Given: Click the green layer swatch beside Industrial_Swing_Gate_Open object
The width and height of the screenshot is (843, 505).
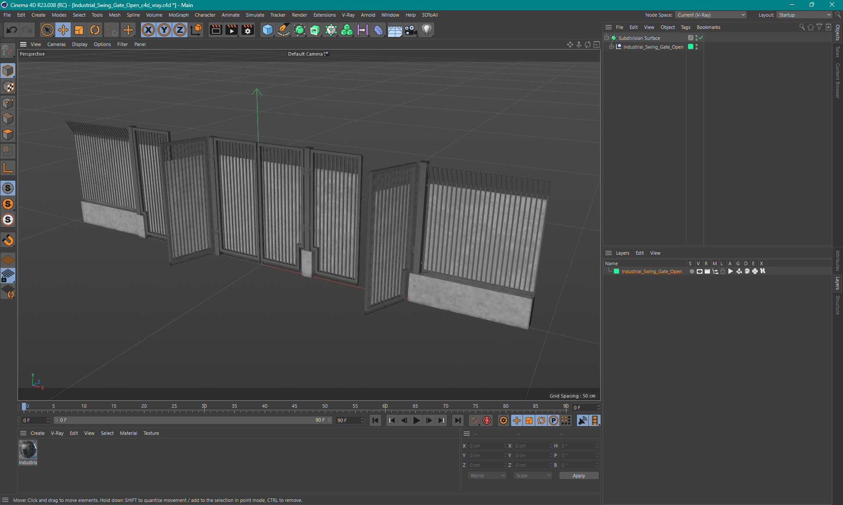Looking at the screenshot, I should tap(691, 46).
